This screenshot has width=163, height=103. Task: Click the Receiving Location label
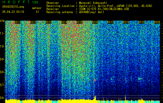pyautogui.click(x=60, y=6)
